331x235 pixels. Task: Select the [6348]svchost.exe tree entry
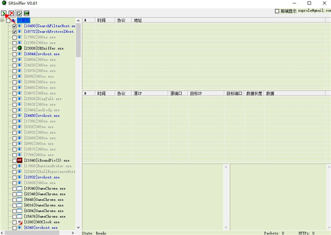41,227
